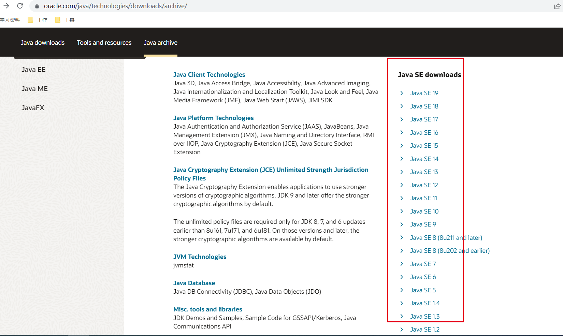Click chevron beside Java SE 14
Image resolution: width=563 pixels, height=336 pixels.
click(x=402, y=159)
